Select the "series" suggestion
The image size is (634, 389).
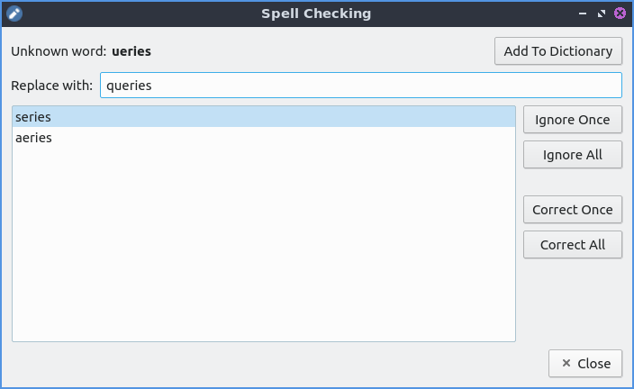click(x=33, y=117)
